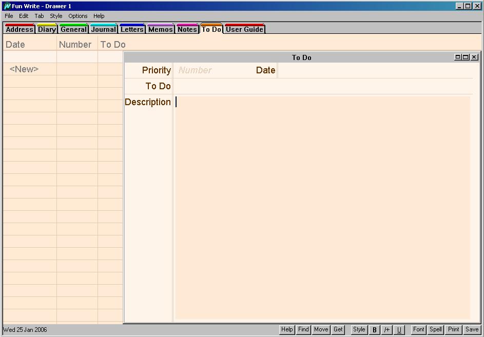Click the Find button
The height and width of the screenshot is (337, 484).
(303, 330)
